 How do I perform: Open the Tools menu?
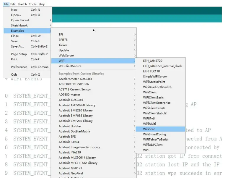(33, 4)
